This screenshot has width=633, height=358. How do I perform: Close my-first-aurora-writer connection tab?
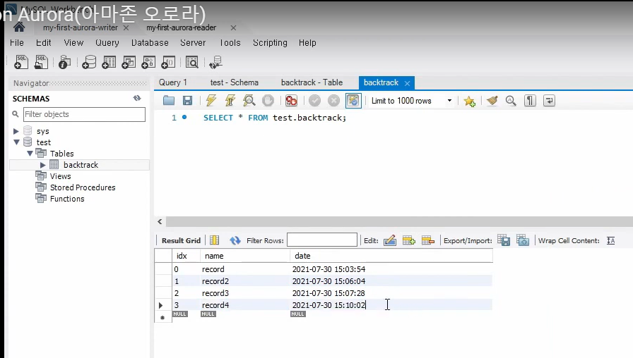pos(126,27)
